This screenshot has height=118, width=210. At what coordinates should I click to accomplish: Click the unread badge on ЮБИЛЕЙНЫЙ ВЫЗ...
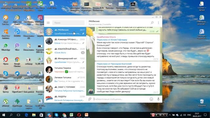coord(83,52)
